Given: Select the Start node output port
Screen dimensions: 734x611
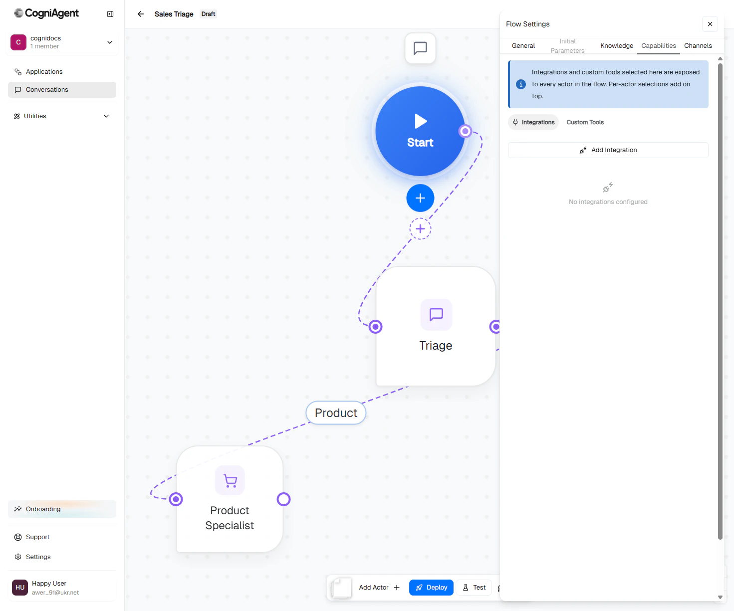Looking at the screenshot, I should click(x=465, y=131).
